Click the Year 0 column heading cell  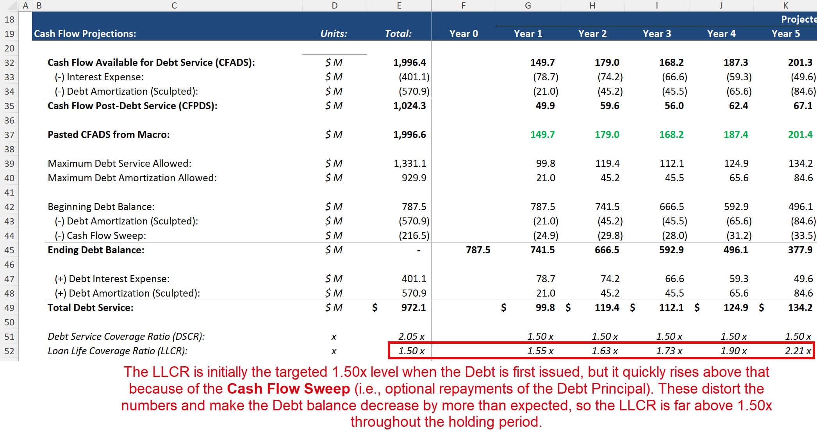(463, 34)
